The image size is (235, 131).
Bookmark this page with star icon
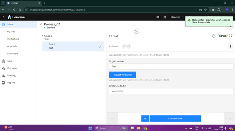pos(206,10)
